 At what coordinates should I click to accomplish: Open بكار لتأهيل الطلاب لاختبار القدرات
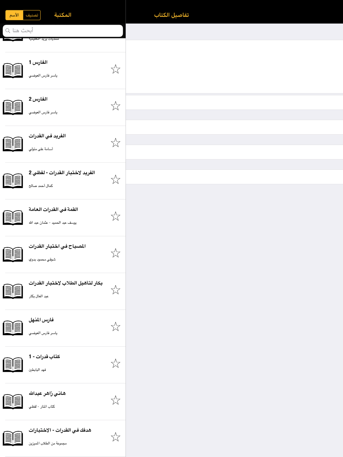[x=63, y=292]
